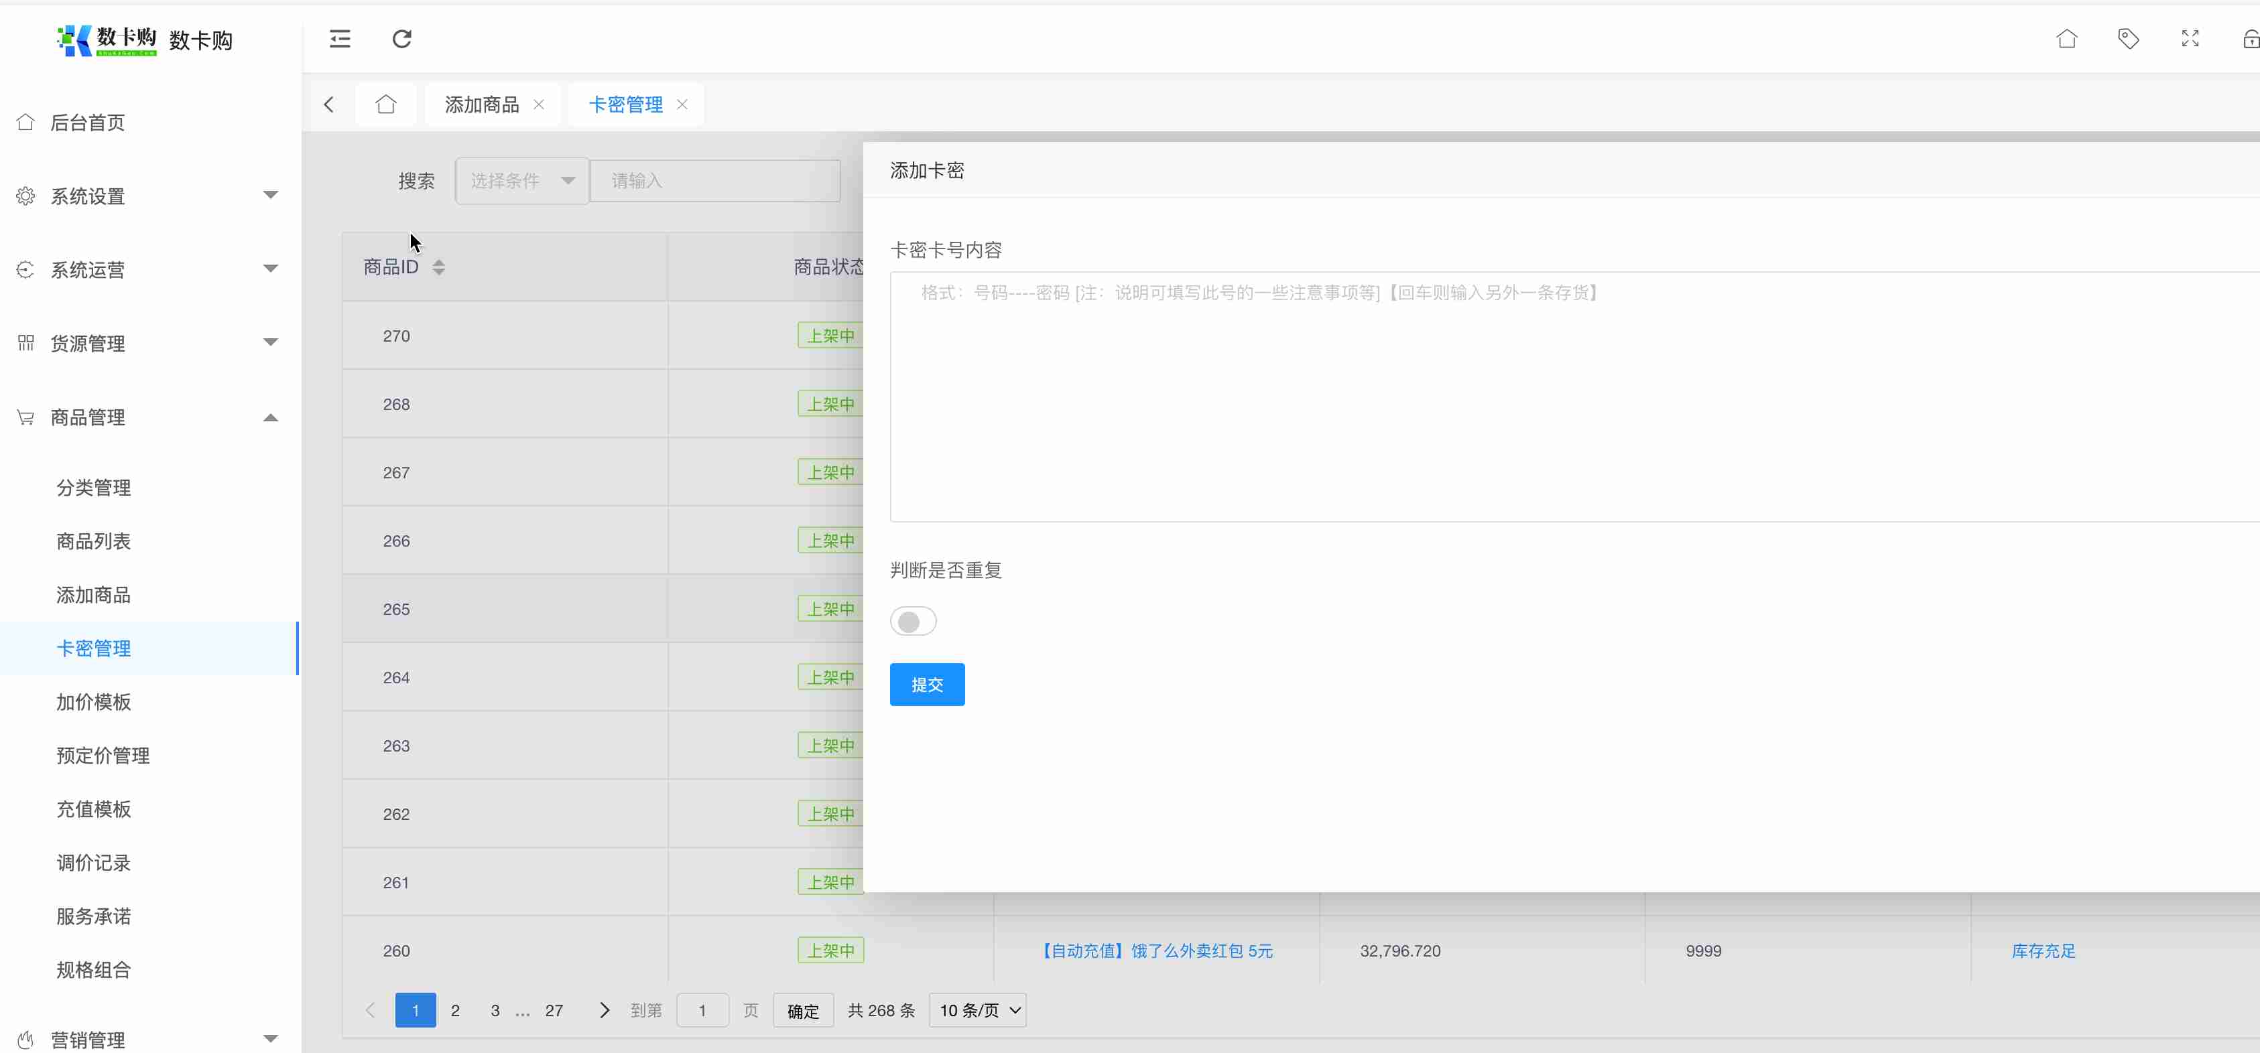Click the refresh page icon
The height and width of the screenshot is (1053, 2260).
(x=402, y=39)
